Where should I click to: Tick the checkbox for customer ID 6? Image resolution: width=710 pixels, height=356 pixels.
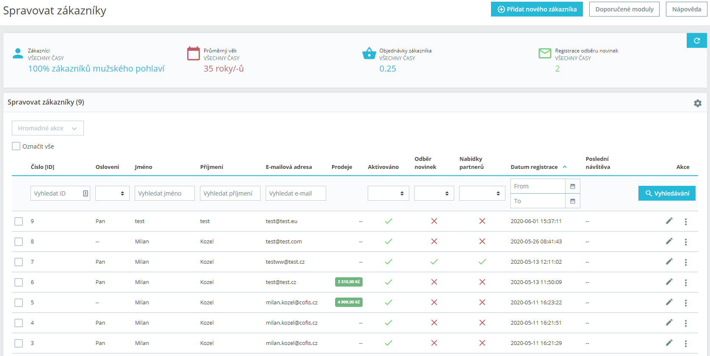pyautogui.click(x=19, y=282)
